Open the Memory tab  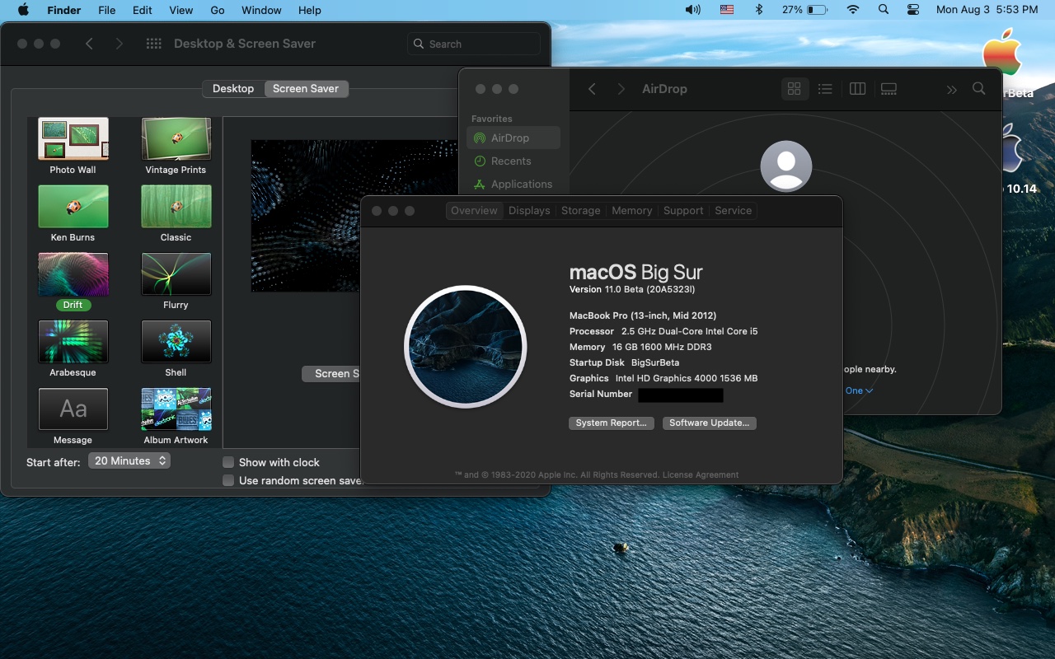632,211
